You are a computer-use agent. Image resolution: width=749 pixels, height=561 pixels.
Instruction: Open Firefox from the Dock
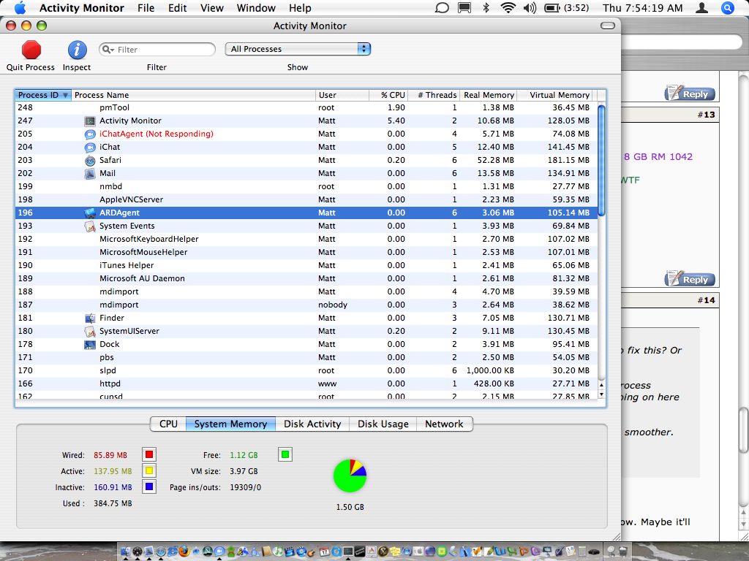184,552
